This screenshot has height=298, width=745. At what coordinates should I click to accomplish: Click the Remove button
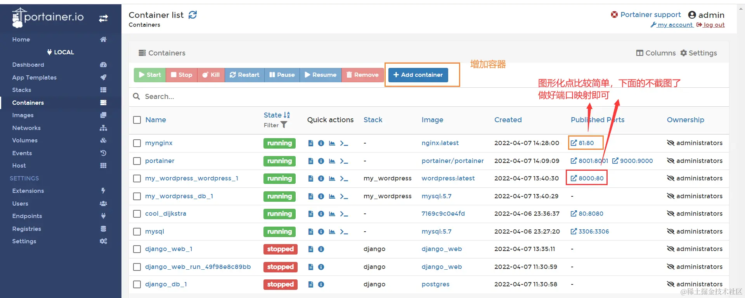(362, 75)
